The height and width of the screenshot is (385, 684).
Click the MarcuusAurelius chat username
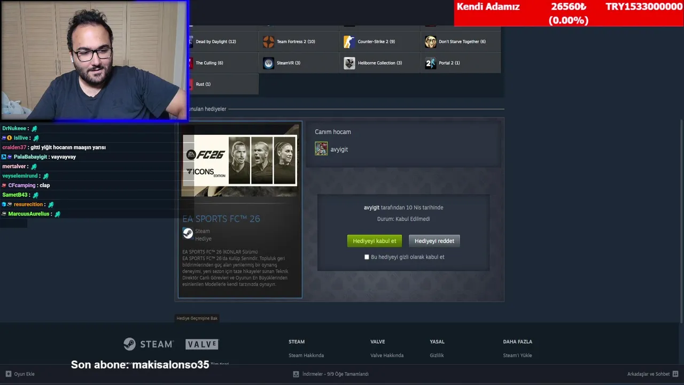pos(28,214)
